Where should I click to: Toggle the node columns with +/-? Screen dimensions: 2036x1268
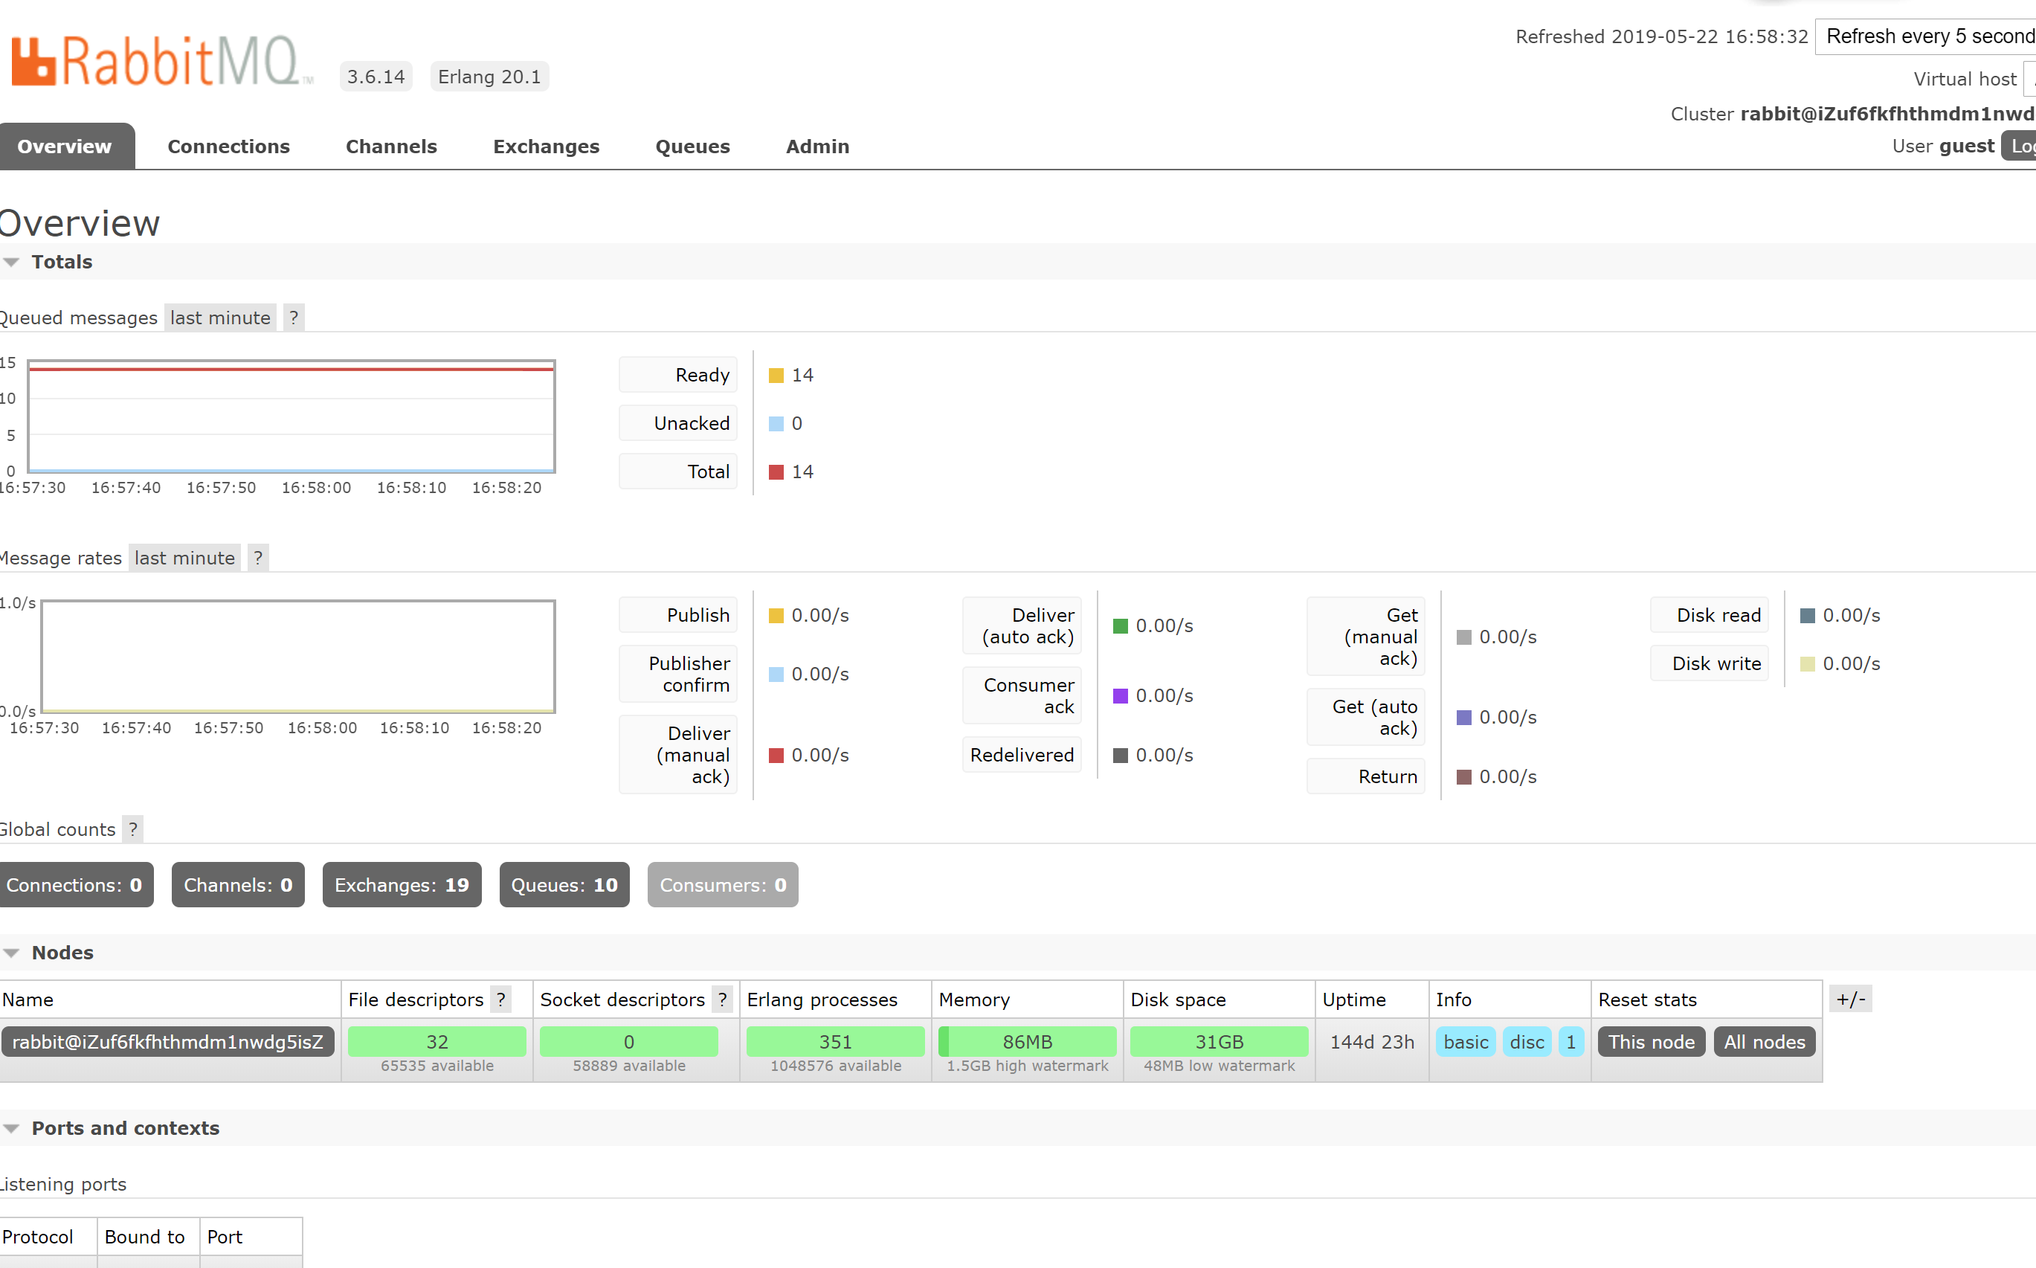click(x=1850, y=1000)
